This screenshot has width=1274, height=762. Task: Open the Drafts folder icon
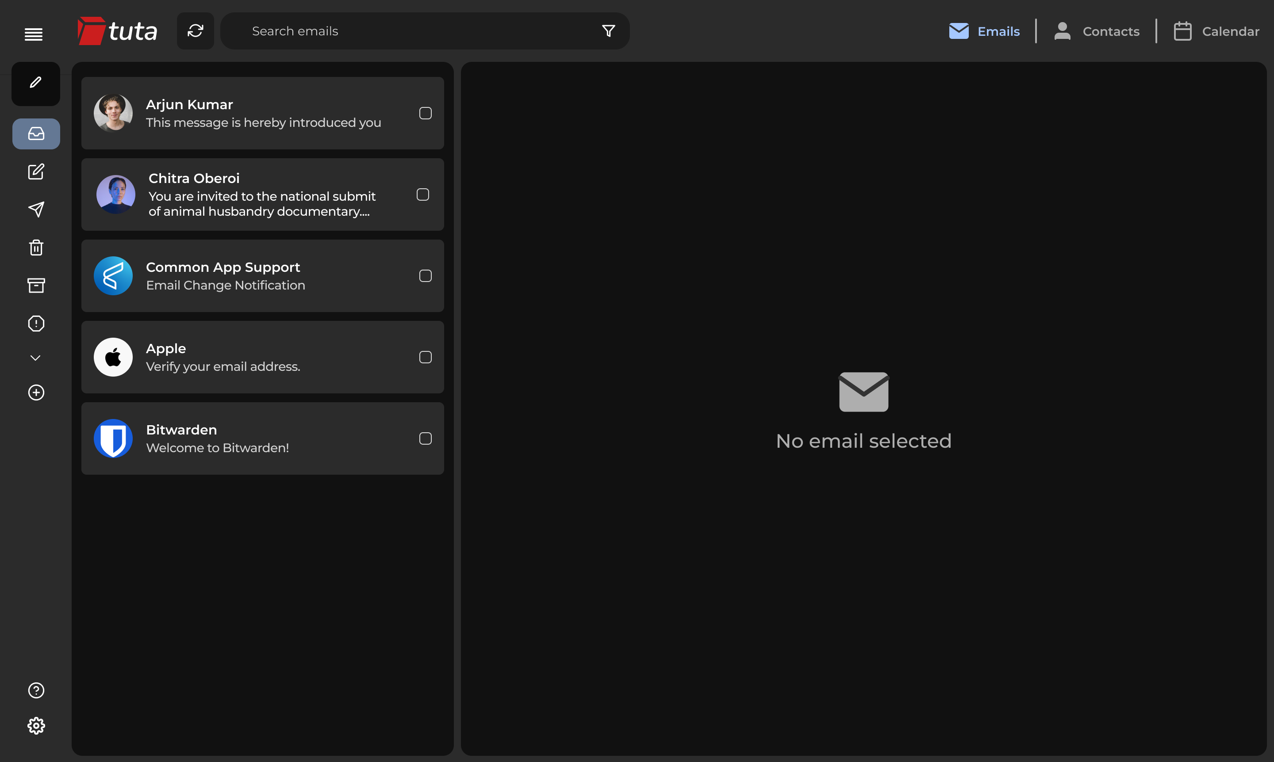tap(35, 171)
